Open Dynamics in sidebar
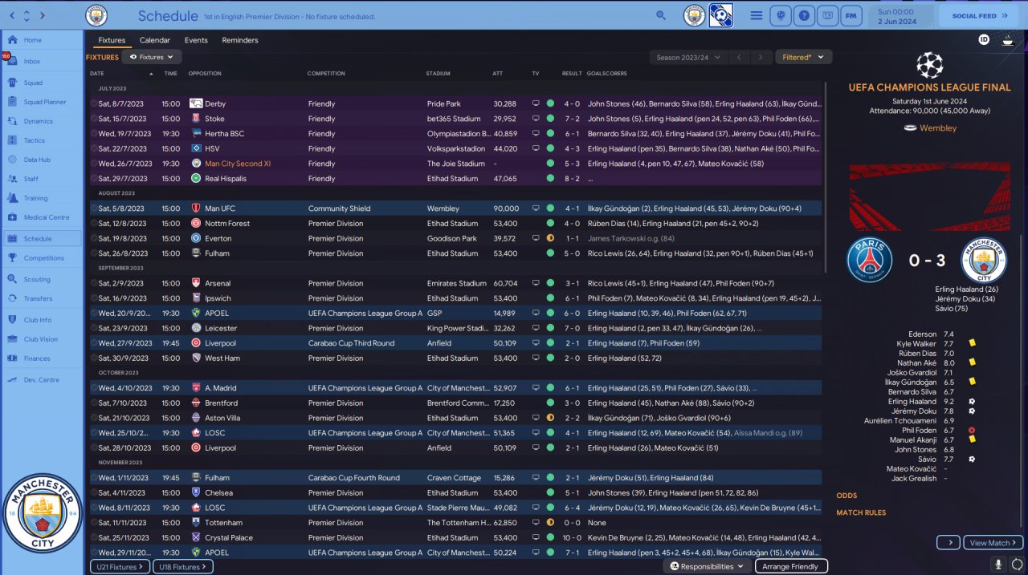Screen dimensions: 1028x575 pyautogui.click(x=42, y=121)
